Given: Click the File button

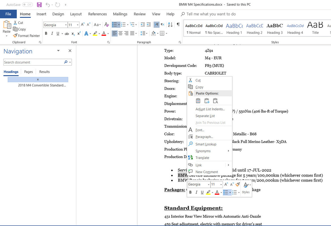Looking at the screenshot, I should click(x=8, y=14).
